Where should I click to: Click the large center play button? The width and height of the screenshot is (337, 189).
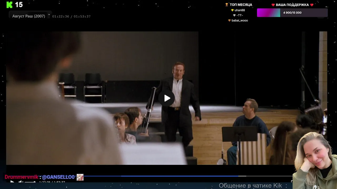(167, 98)
